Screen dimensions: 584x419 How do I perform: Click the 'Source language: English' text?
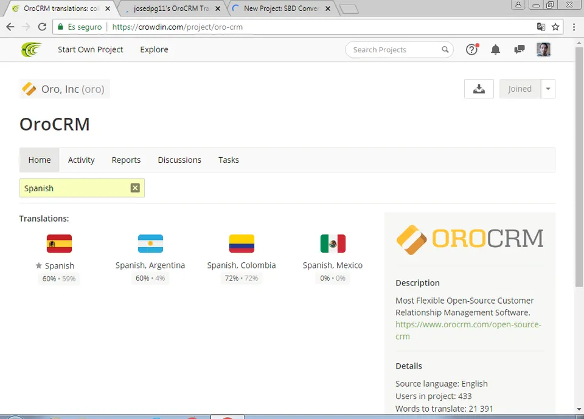tap(442, 384)
